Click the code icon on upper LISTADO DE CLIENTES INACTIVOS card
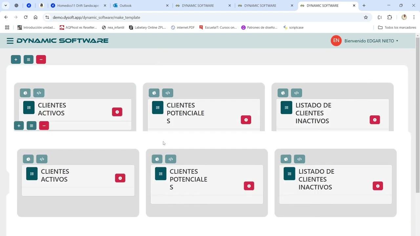Screen dimensions: 420x236 296,93
